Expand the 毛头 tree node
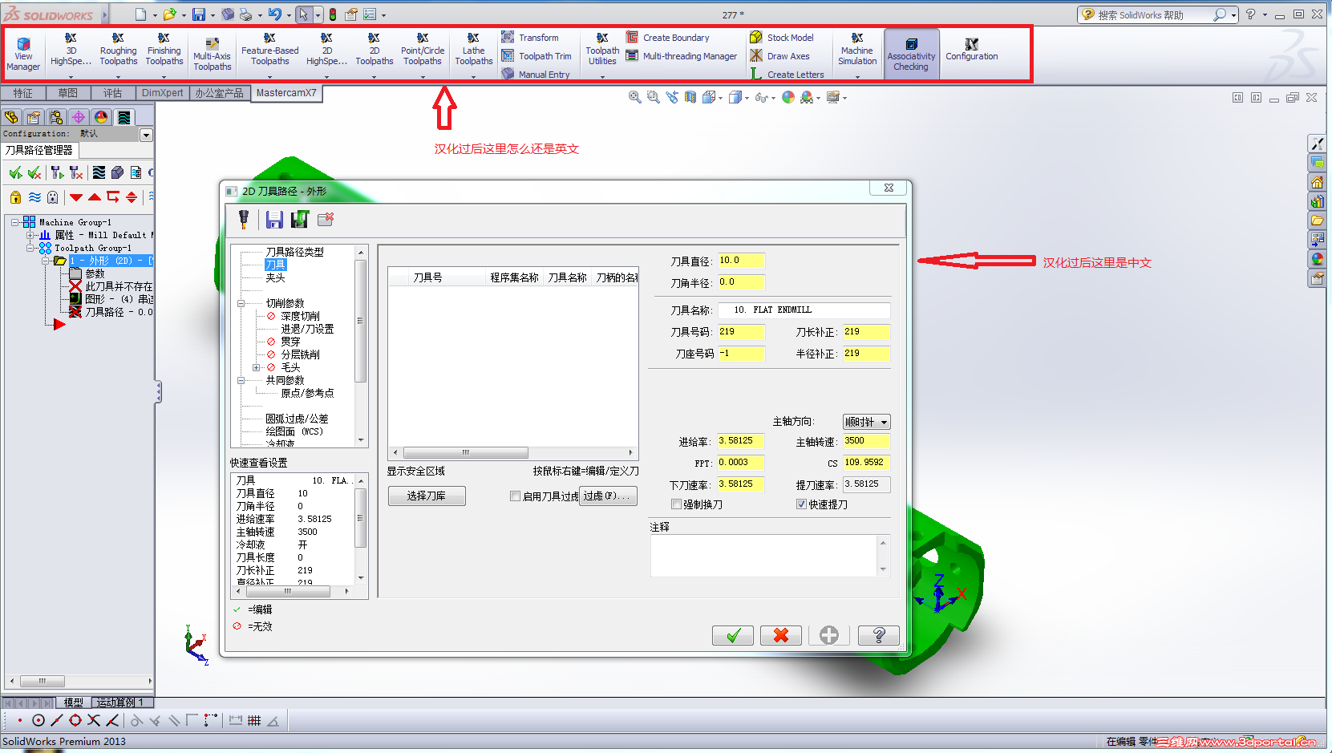The width and height of the screenshot is (1332, 753). (x=256, y=367)
